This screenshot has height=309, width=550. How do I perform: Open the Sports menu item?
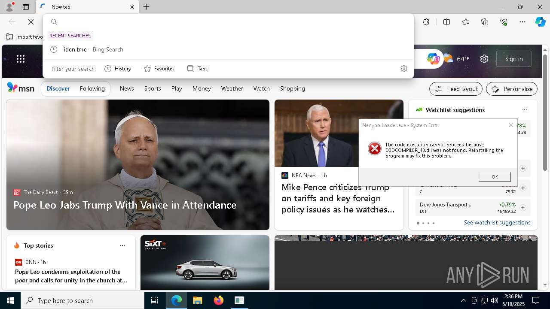pos(153,88)
